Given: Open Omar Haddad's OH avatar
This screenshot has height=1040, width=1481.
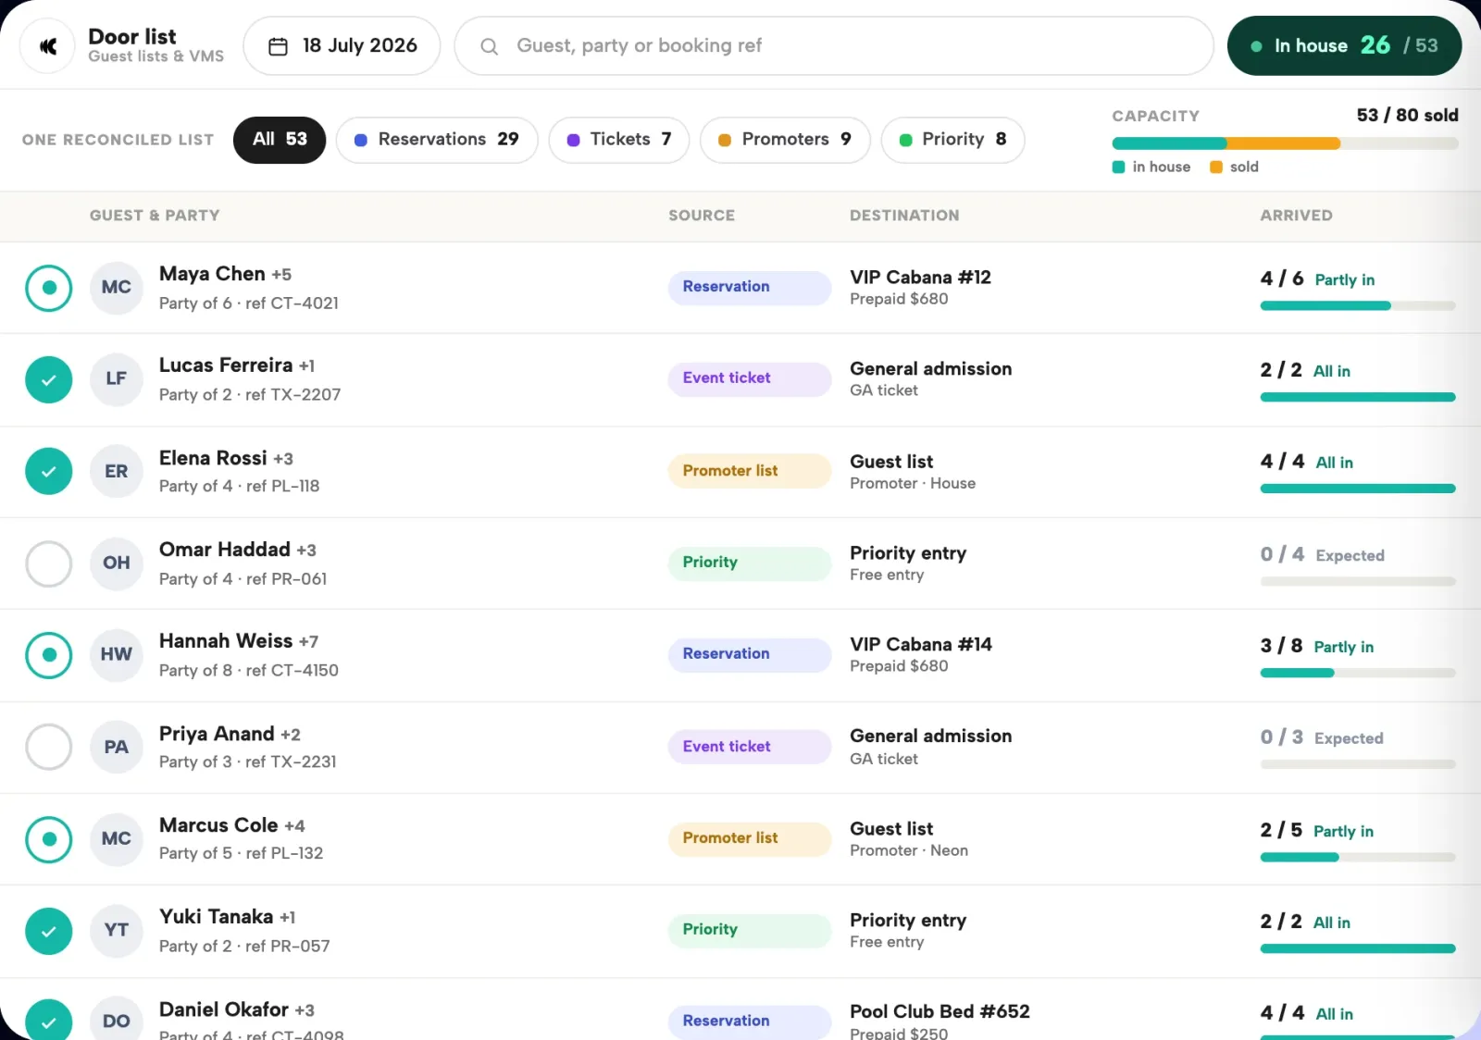Looking at the screenshot, I should pos(116,563).
